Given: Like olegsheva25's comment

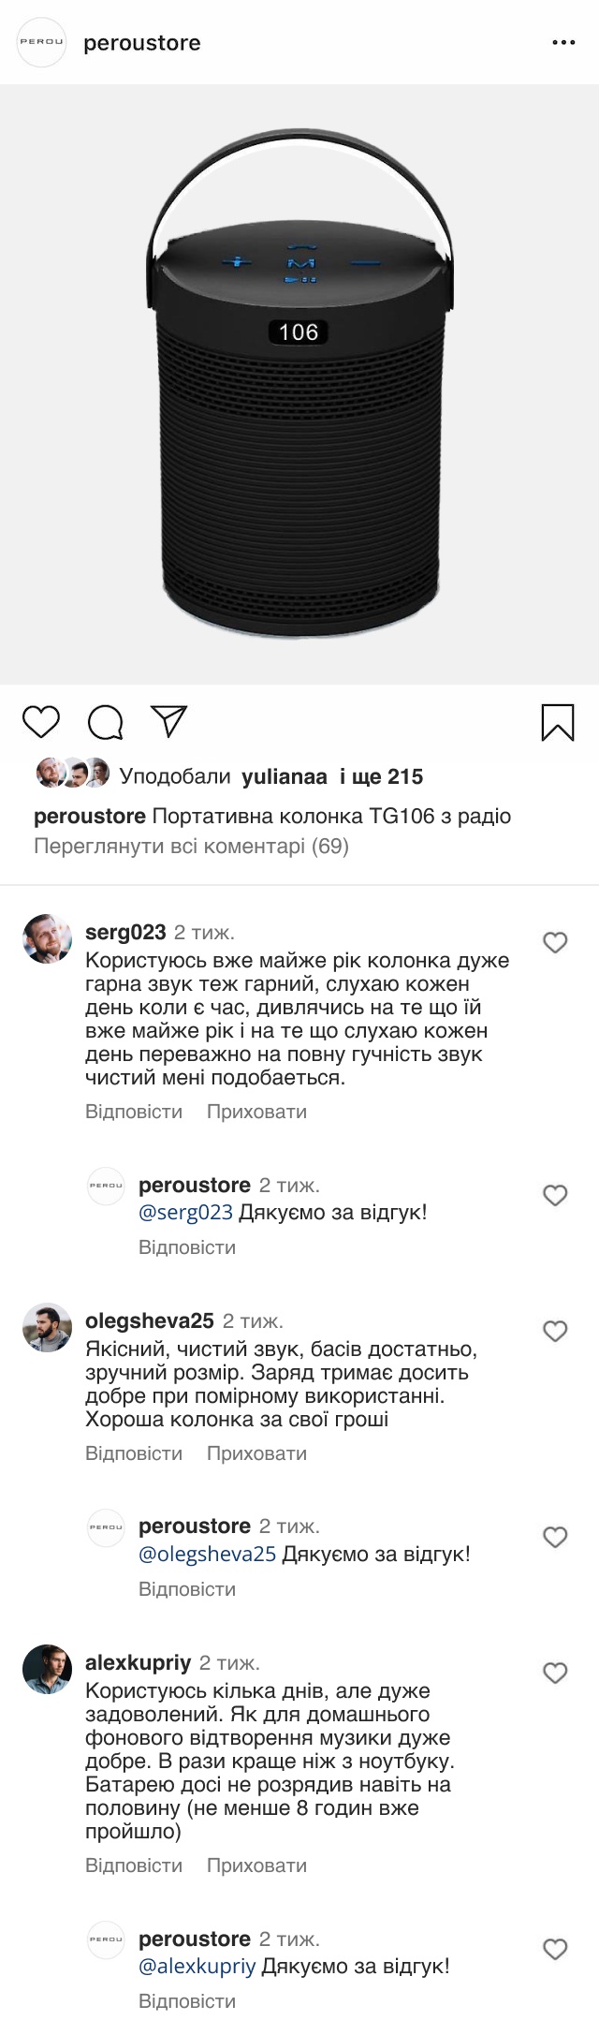Looking at the screenshot, I should [555, 1331].
